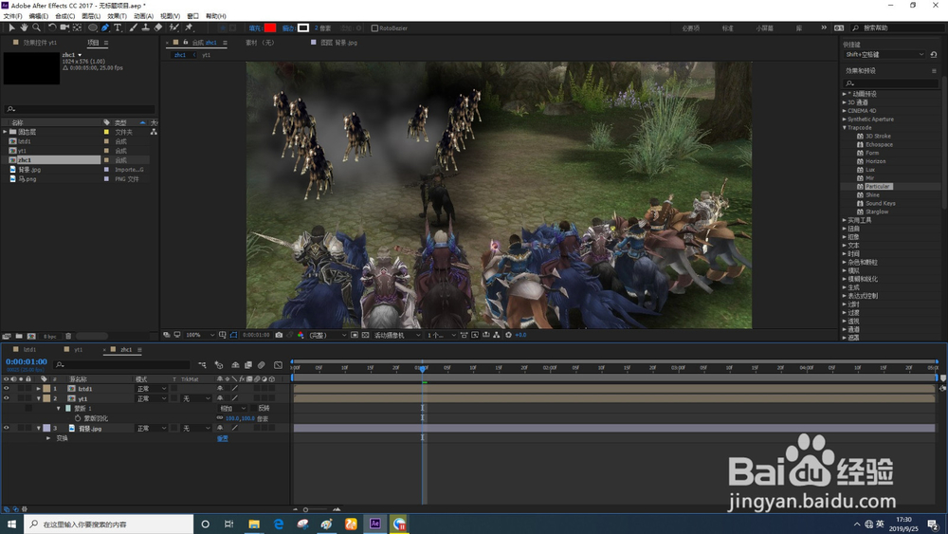Open the 合成(C) composition menu
Screen dimensions: 948x534
point(65,16)
